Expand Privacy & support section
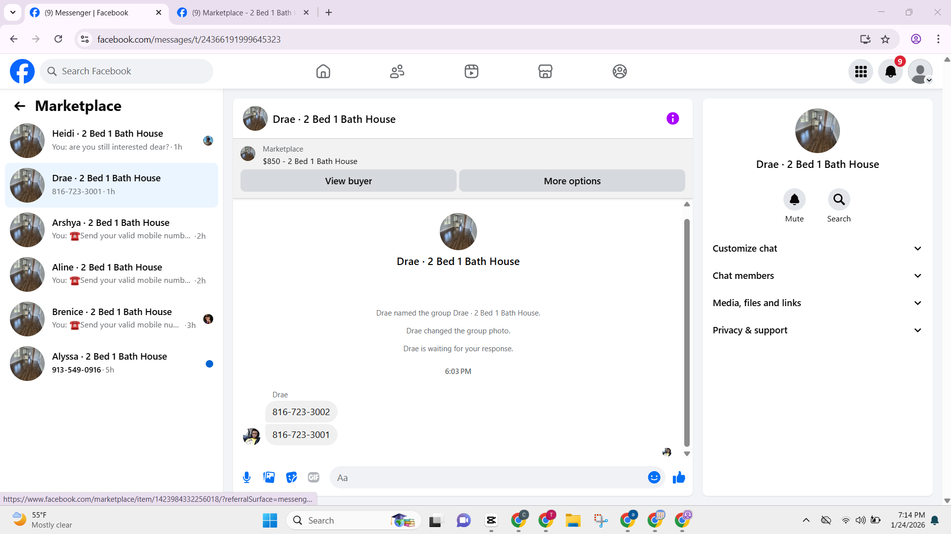951x534 pixels. (817, 330)
